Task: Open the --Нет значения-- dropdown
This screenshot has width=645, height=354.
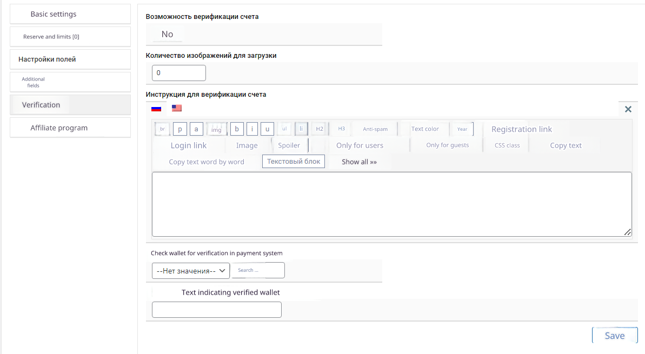Action: pyautogui.click(x=191, y=271)
